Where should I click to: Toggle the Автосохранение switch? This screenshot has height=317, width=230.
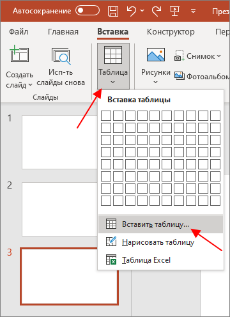click(88, 11)
